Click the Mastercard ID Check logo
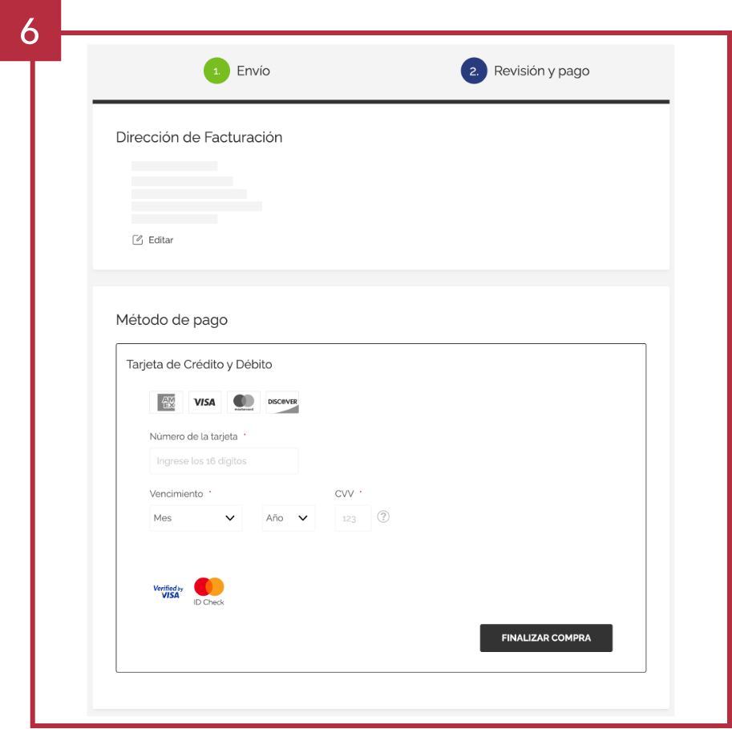 click(208, 591)
